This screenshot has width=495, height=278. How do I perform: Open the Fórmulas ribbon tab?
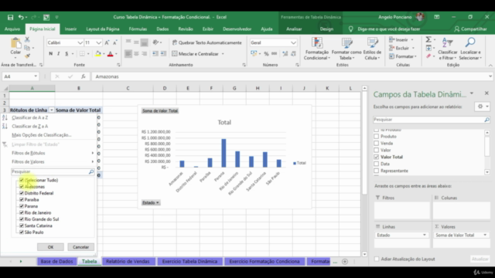pyautogui.click(x=138, y=29)
